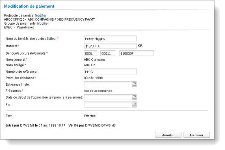225x150 pixels.
Task: Select the branch number field 00011
Action: click(108, 53)
